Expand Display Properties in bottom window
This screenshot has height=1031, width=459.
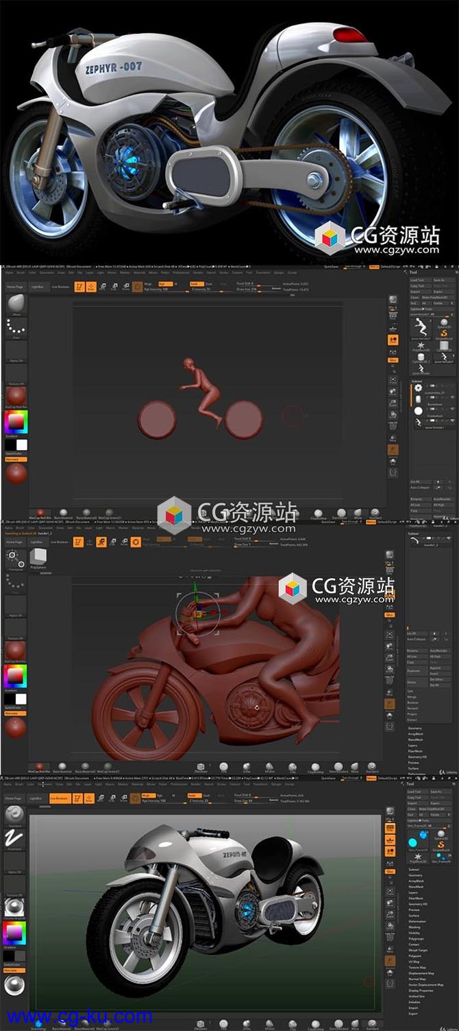pos(421,991)
